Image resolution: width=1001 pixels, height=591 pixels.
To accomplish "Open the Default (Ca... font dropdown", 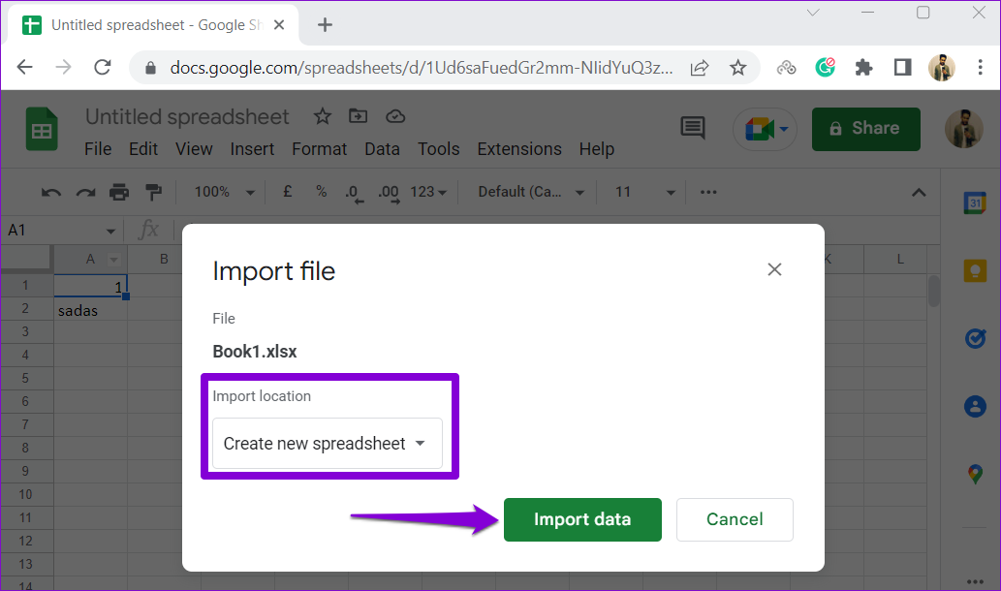I will point(530,192).
